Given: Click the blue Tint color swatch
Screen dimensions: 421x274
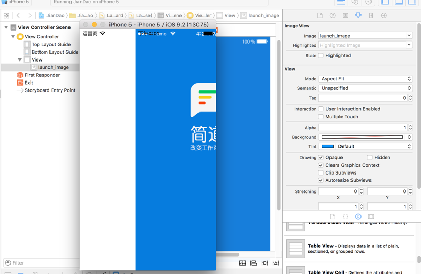Looking at the screenshot, I should tap(327, 147).
